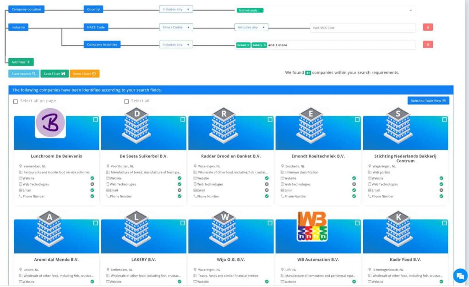Select the Company Location filter node
Viewport: 469px width, 287px height.
pos(26,9)
